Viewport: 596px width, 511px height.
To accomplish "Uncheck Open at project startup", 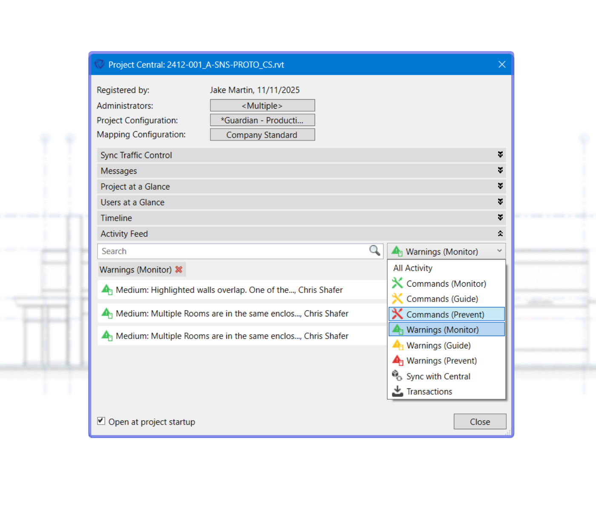I will (x=101, y=421).
